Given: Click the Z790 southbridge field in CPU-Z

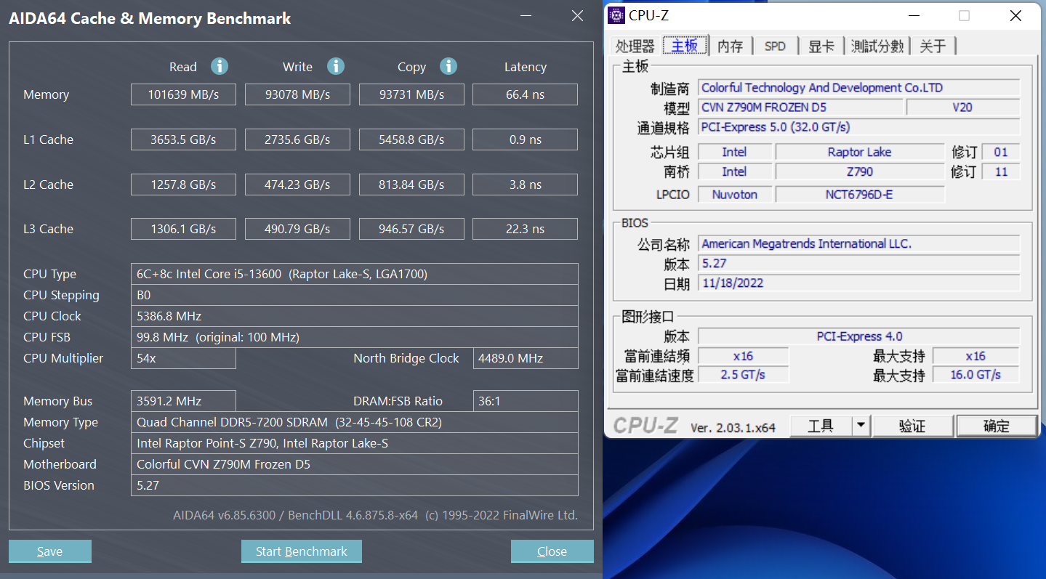Looking at the screenshot, I should pos(860,171).
